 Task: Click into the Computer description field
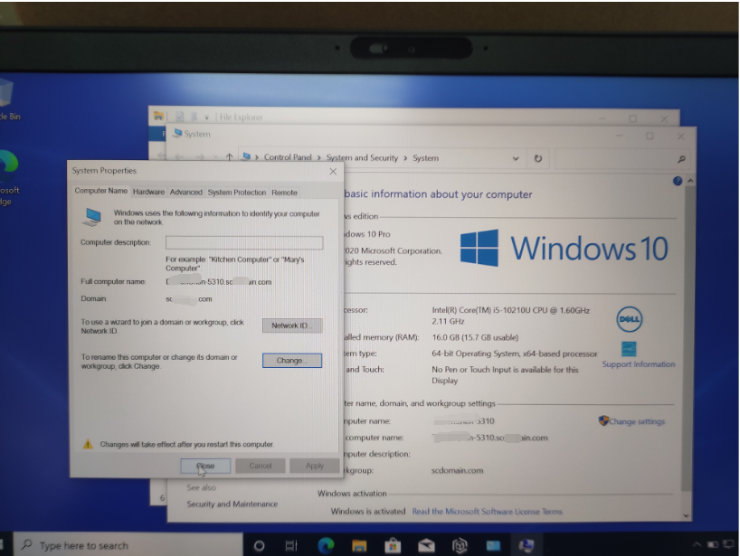244,242
